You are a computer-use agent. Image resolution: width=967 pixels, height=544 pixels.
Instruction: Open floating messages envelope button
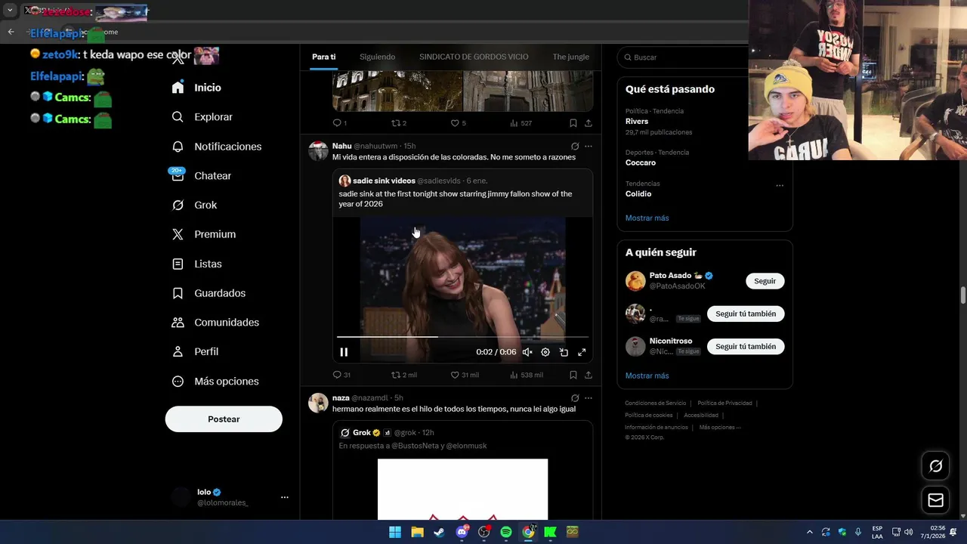pyautogui.click(x=935, y=500)
